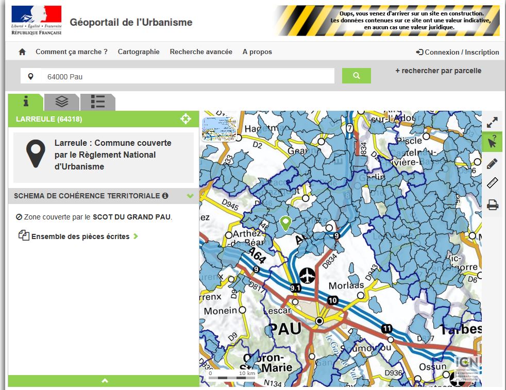Screen dimensions: 506x390
Task: Select the ruler measurement tool
Action: click(493, 183)
